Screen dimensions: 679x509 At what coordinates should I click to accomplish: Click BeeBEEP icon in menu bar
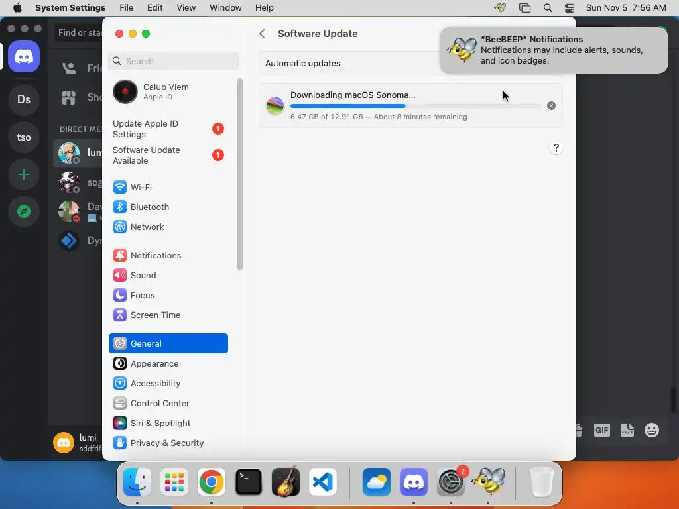pos(500,8)
